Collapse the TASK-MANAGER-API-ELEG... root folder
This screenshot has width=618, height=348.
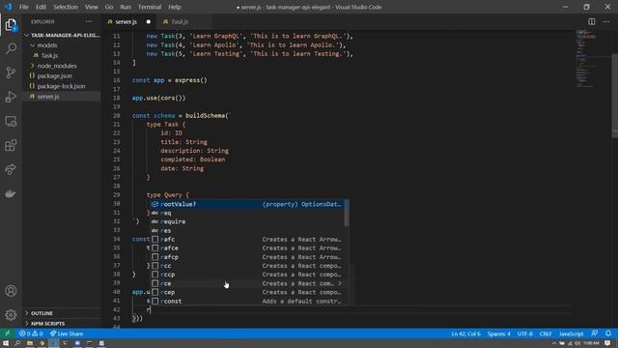click(63, 35)
